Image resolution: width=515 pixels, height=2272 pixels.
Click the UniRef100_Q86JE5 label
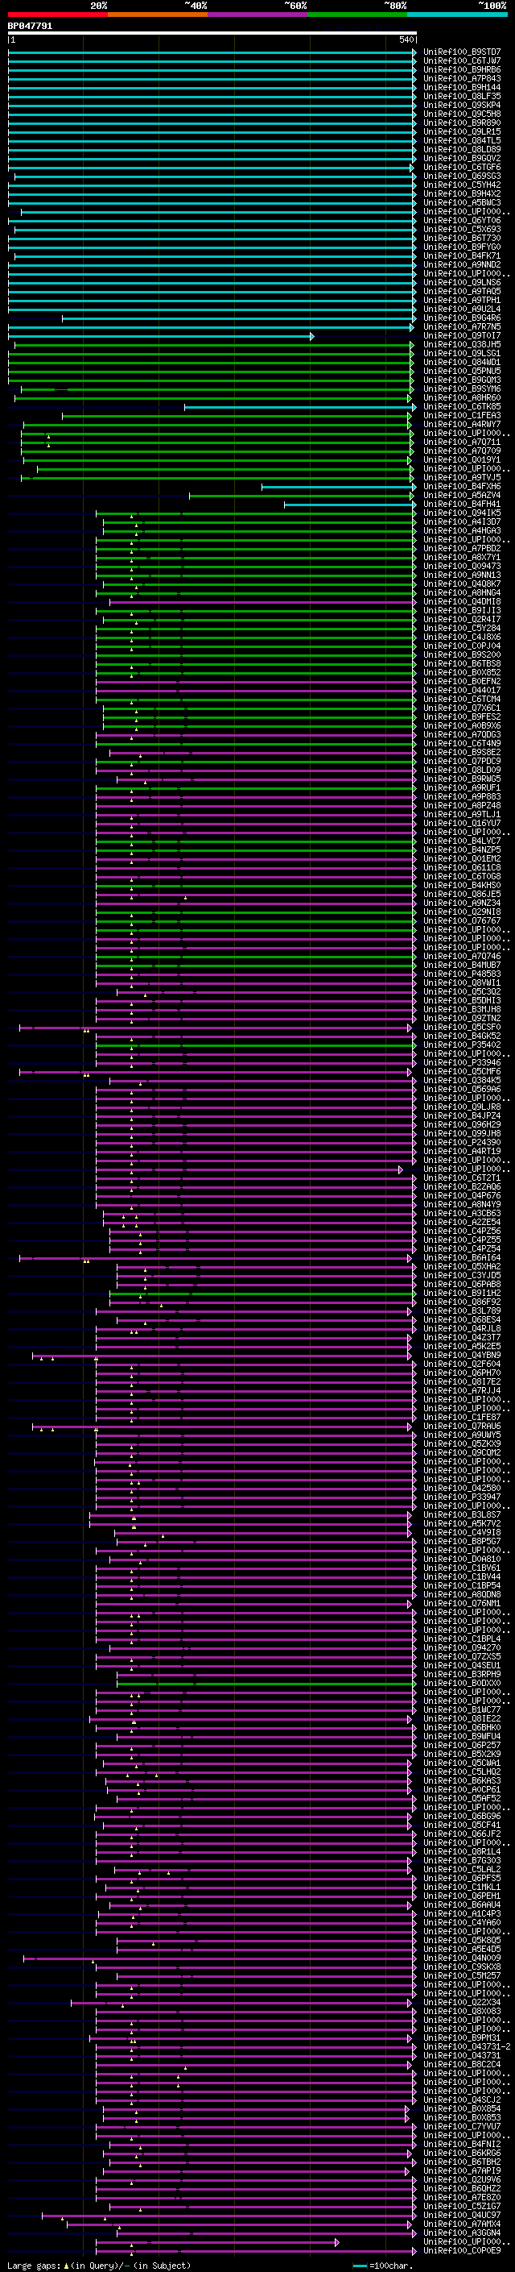[461, 895]
